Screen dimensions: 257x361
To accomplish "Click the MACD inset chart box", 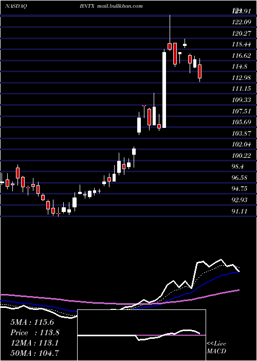I will 141,335.
